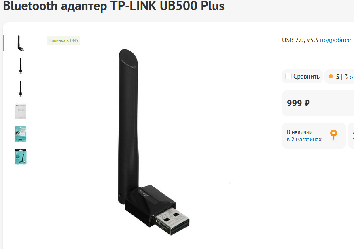The height and width of the screenshot is (249, 354).
Task: Click the main adapter product image
Action: click(x=154, y=142)
